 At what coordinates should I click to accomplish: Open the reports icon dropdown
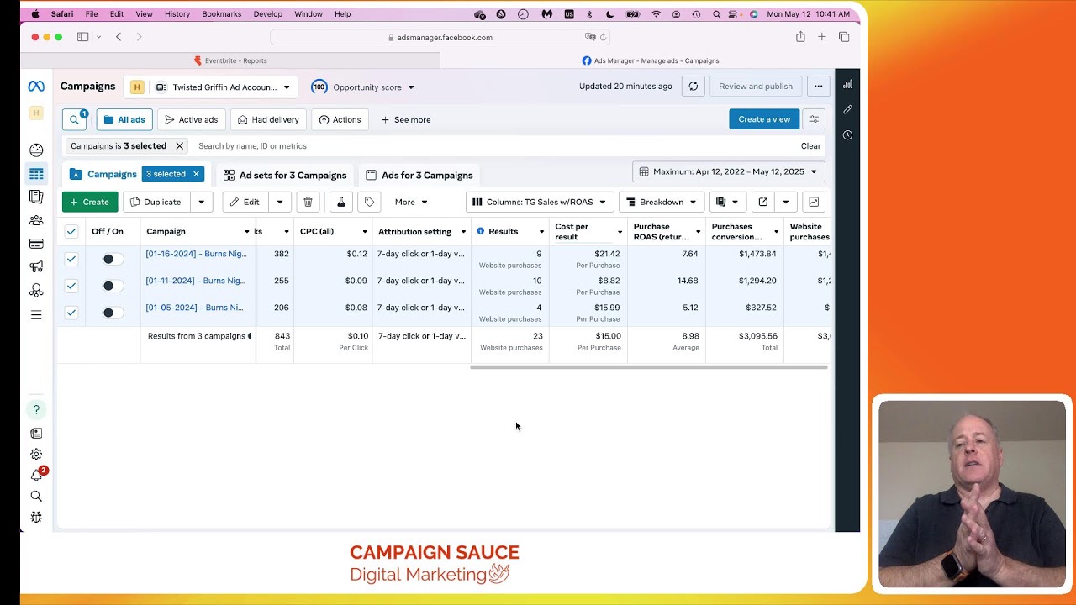coord(727,202)
